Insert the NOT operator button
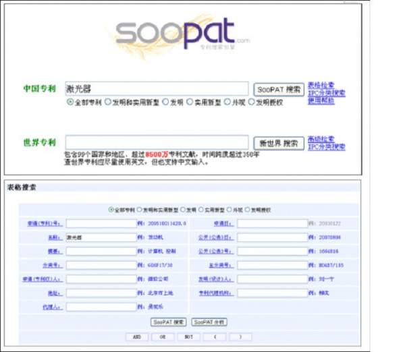 (x=189, y=336)
